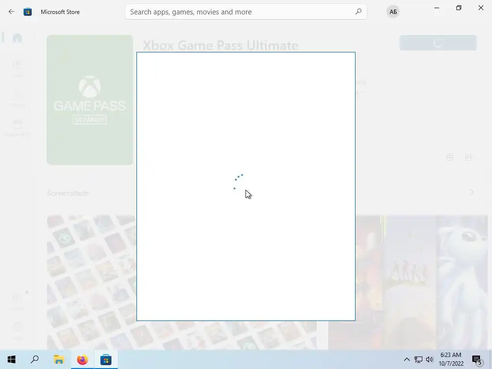The height and width of the screenshot is (369, 492).
Task: Expand Screenshots with the chevron arrow
Action: pos(472,192)
